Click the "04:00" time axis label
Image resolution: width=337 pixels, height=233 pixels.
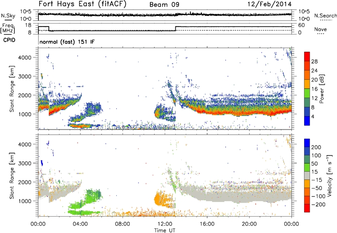point(80,224)
